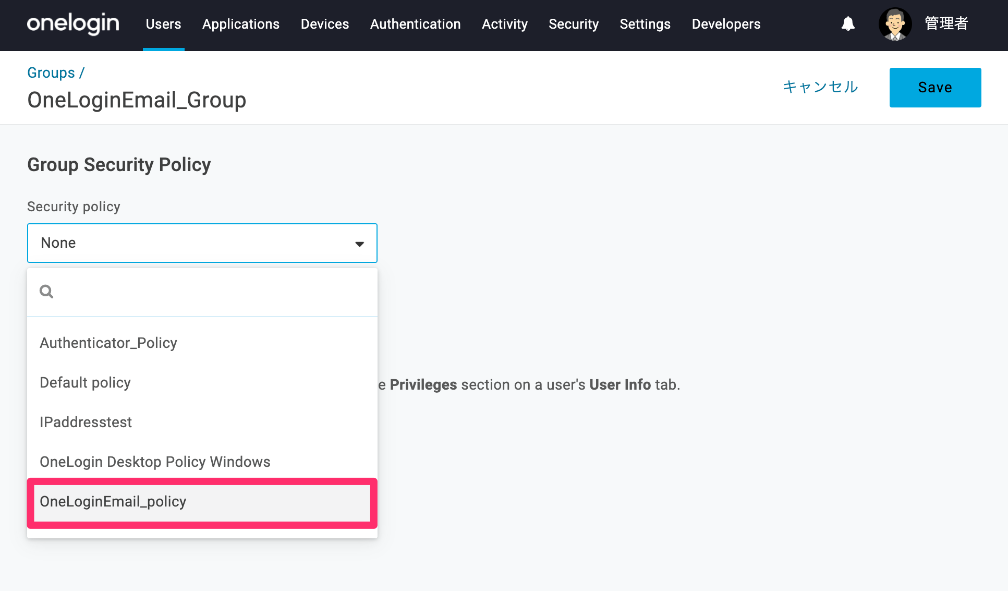Select Authenticator_Policy option
The width and height of the screenshot is (1008, 591).
click(202, 343)
